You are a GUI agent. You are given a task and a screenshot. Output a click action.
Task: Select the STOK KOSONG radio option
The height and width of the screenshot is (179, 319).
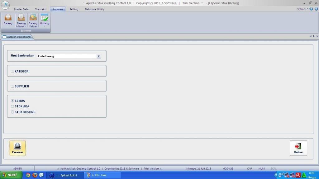coord(12,112)
